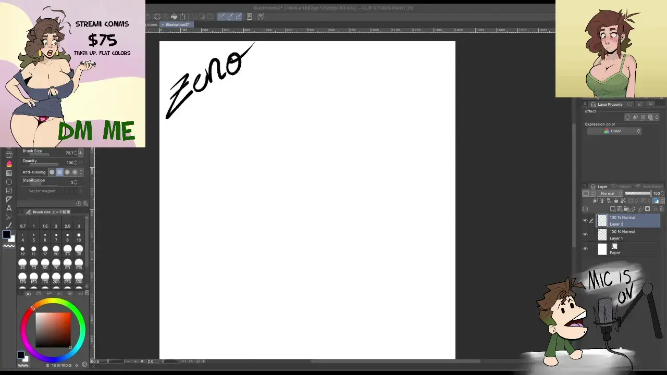Toggle Lock transparent pixels icon
Image resolution: width=667 pixels, height=375 pixels.
click(623, 201)
